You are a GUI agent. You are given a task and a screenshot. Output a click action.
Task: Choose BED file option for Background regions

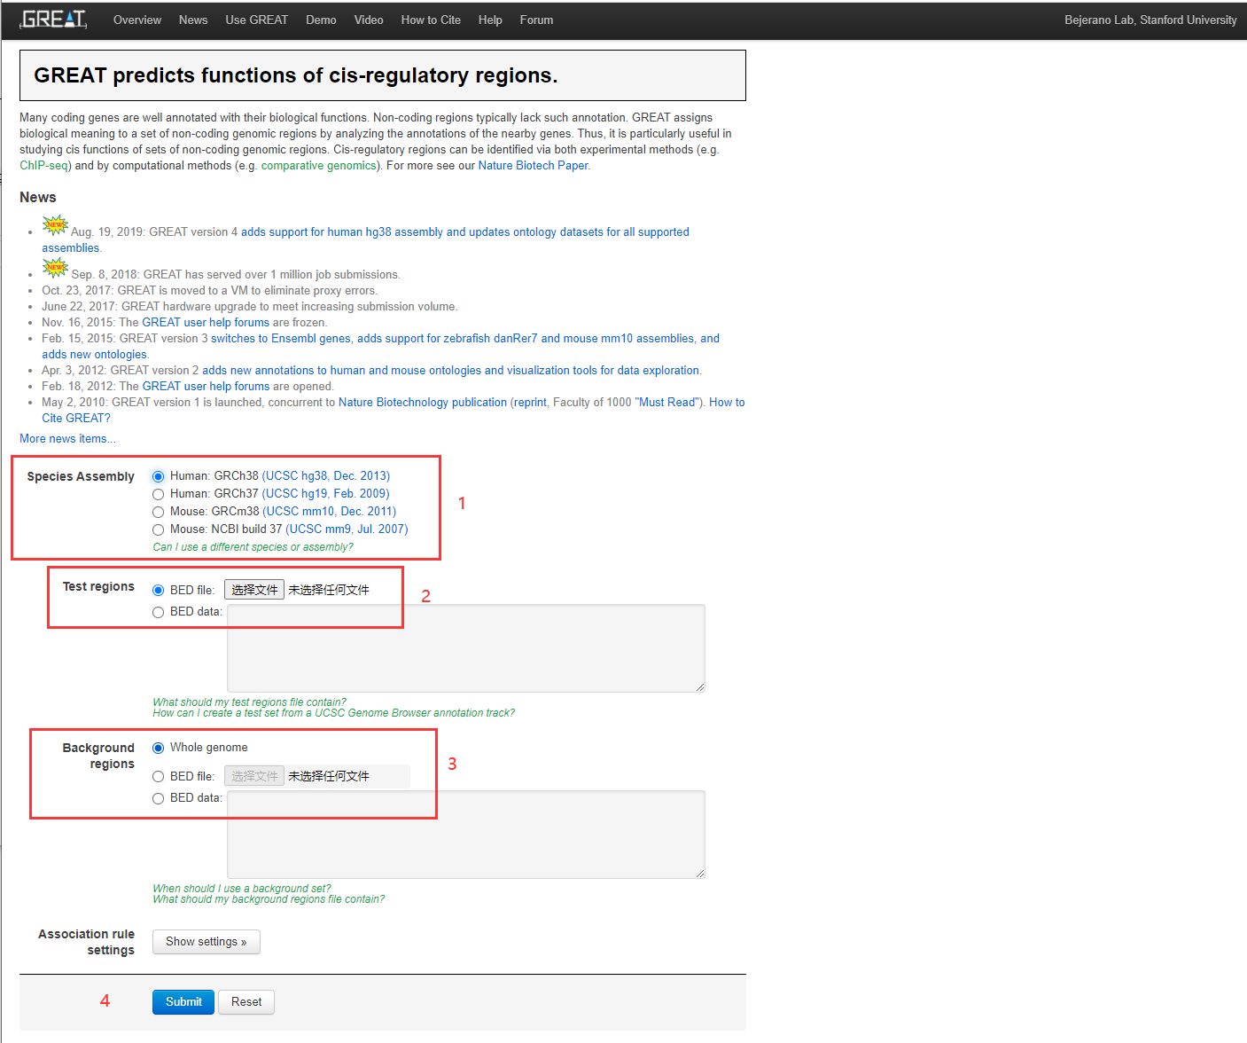(158, 776)
